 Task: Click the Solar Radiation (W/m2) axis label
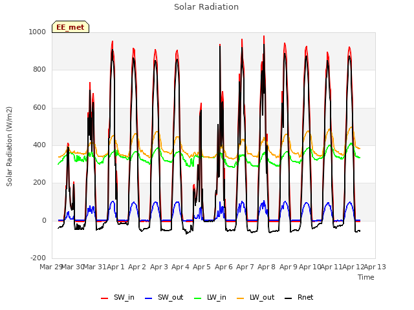9,147
